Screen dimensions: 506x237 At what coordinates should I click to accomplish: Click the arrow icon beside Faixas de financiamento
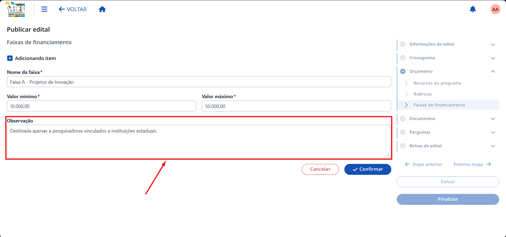(406, 105)
